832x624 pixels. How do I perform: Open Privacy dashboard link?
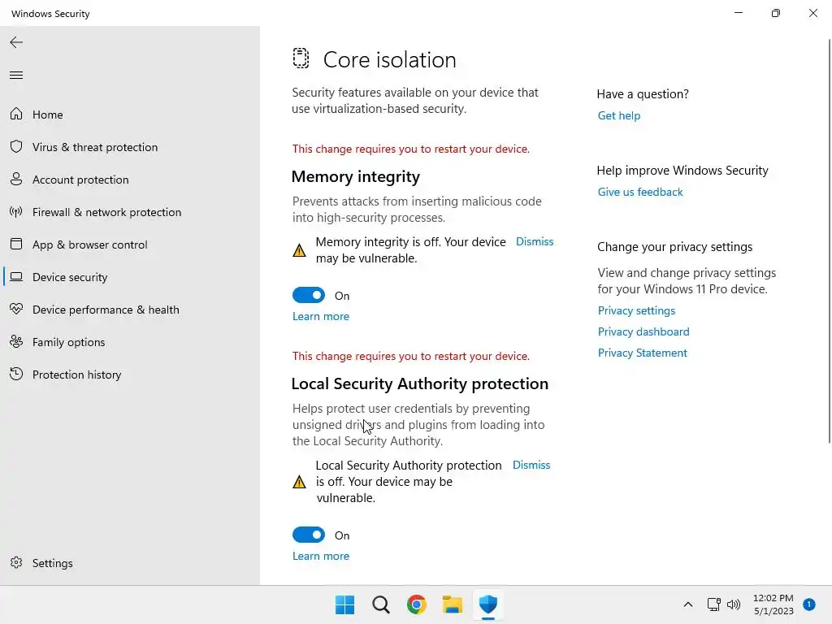click(643, 331)
